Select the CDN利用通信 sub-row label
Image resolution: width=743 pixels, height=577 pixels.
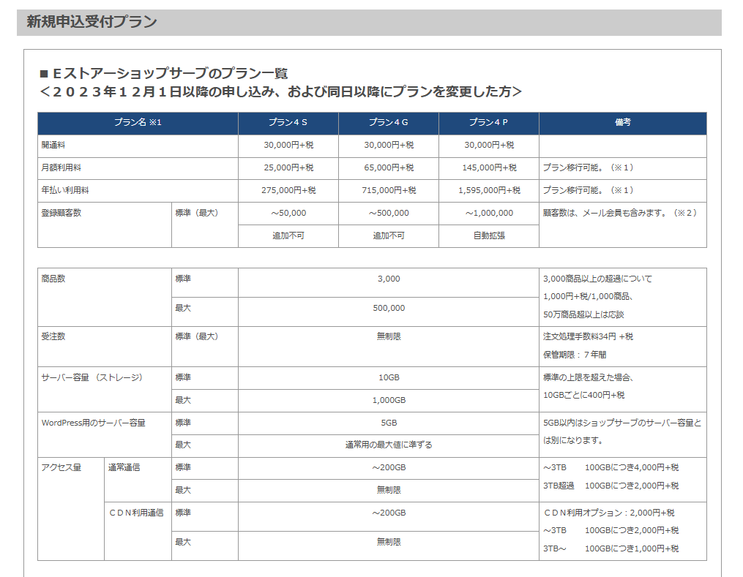point(136,513)
